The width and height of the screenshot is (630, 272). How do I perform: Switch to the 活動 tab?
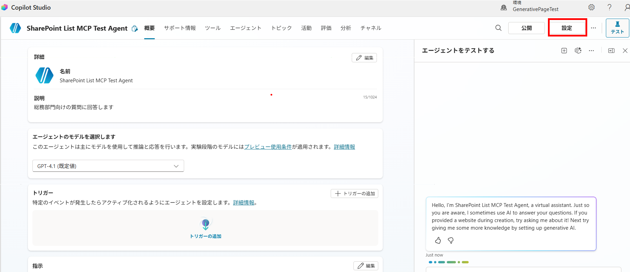(306, 28)
